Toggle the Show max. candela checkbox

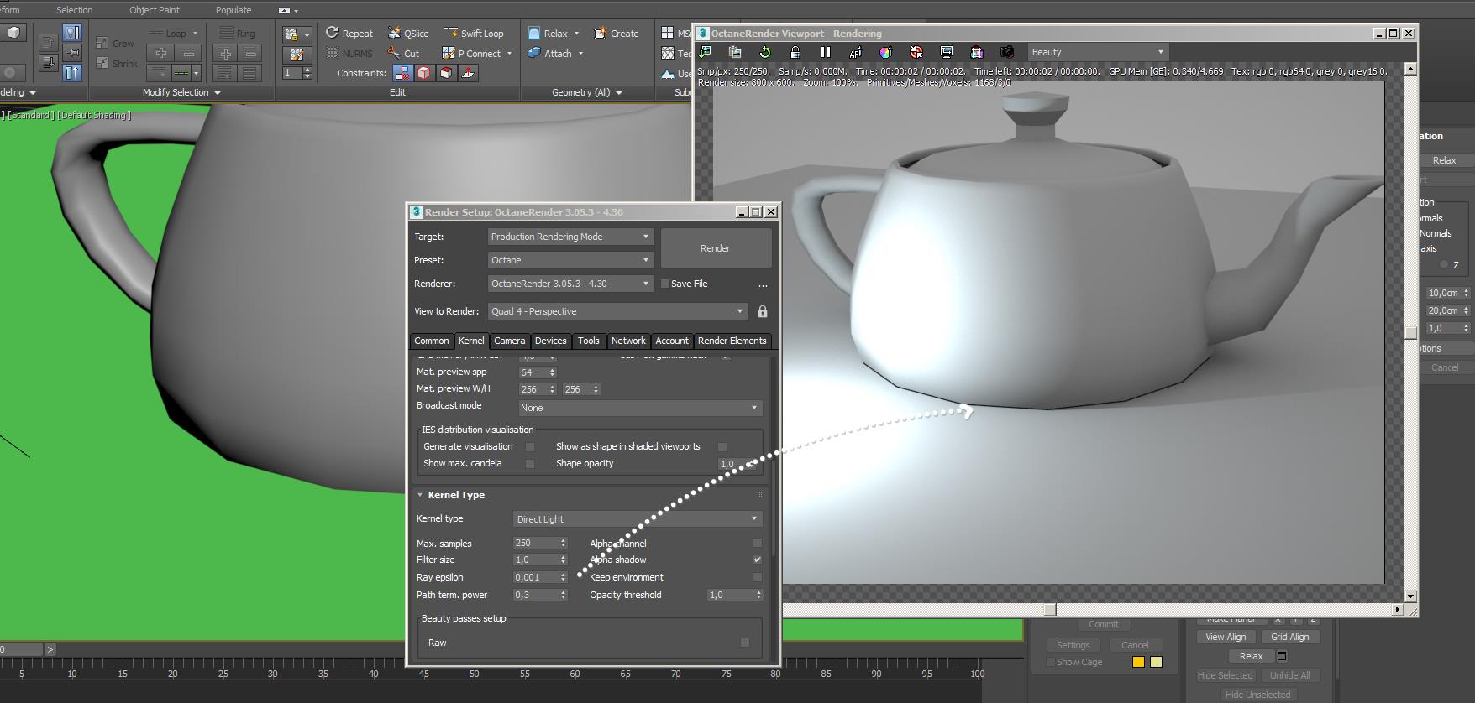tap(530, 464)
